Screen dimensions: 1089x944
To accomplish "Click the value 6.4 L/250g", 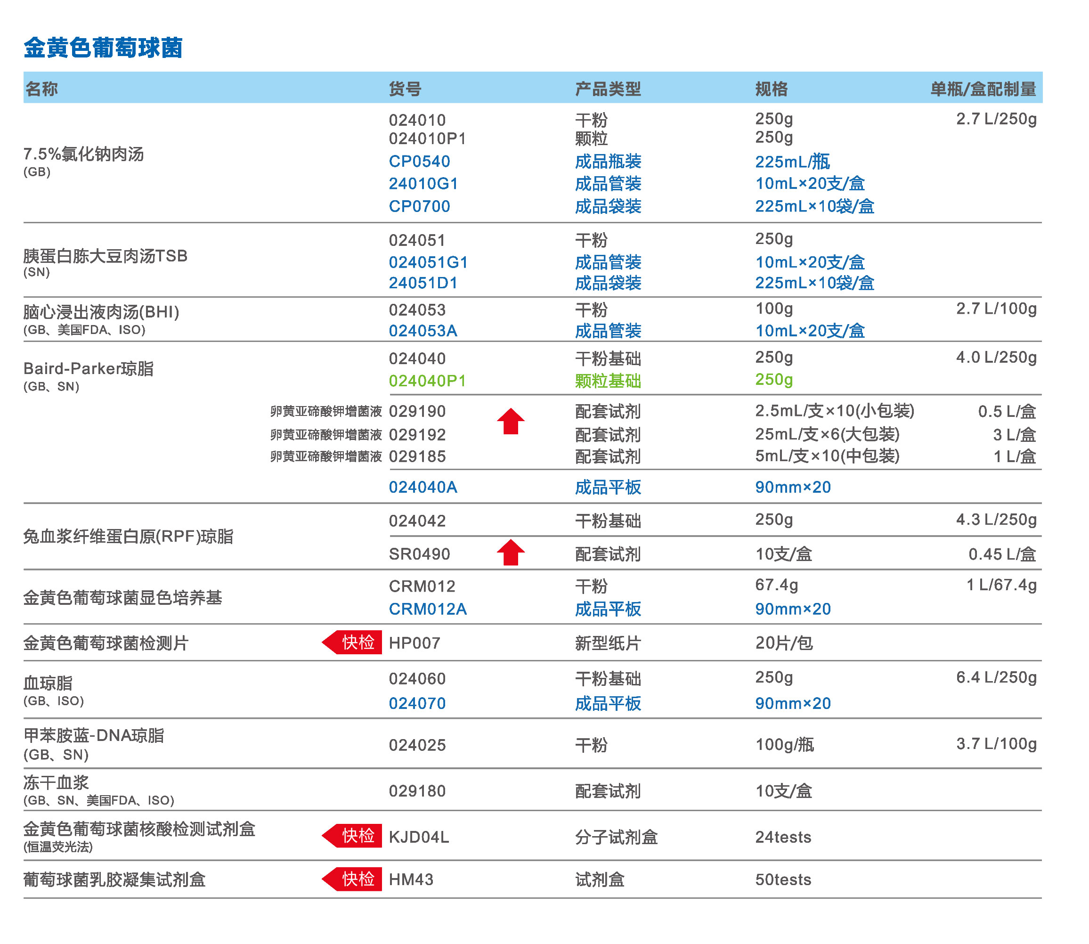I will coord(996,677).
